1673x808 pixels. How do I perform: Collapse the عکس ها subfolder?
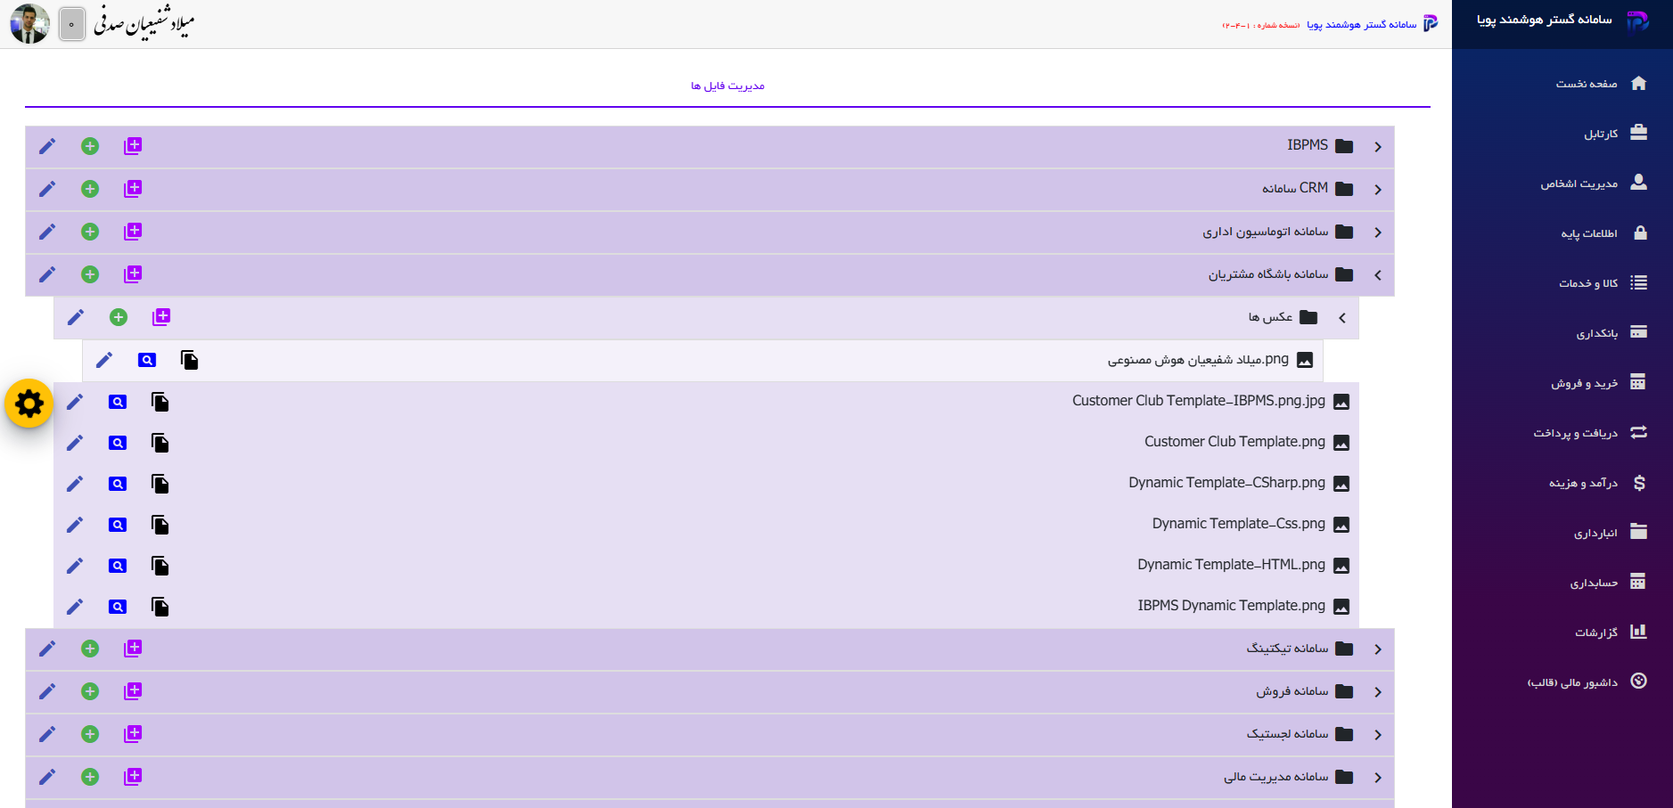pos(1342,318)
